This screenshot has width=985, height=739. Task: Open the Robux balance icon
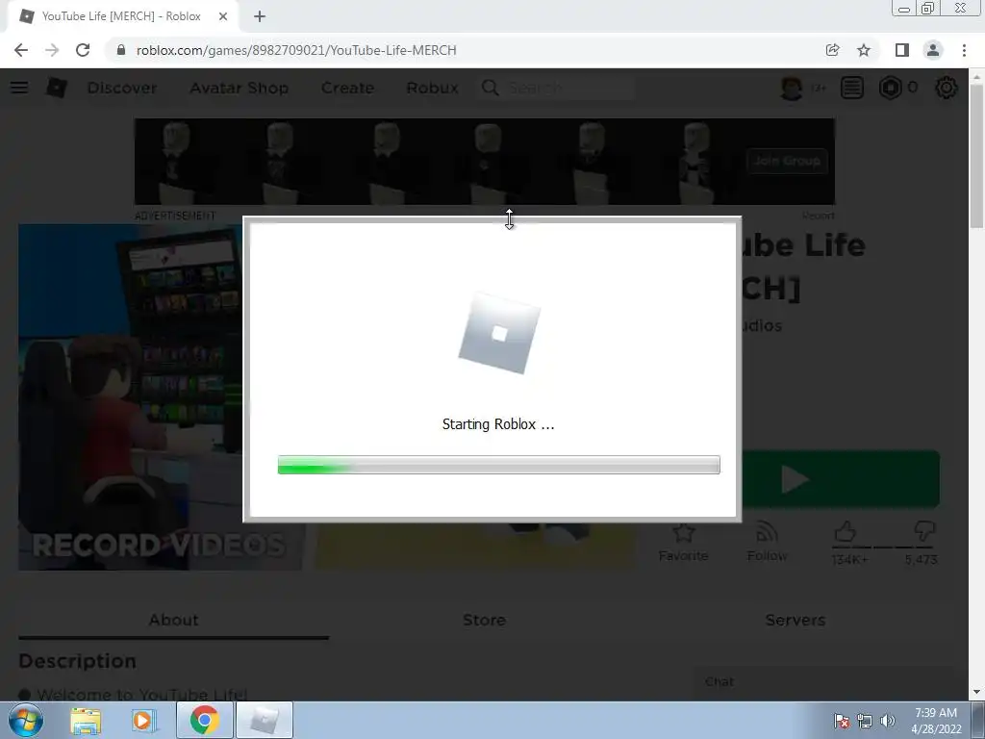point(890,88)
